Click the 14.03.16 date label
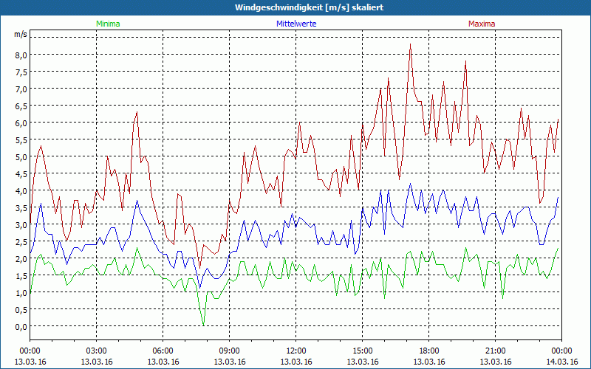Screen dimensions: 591x369 point(561,362)
